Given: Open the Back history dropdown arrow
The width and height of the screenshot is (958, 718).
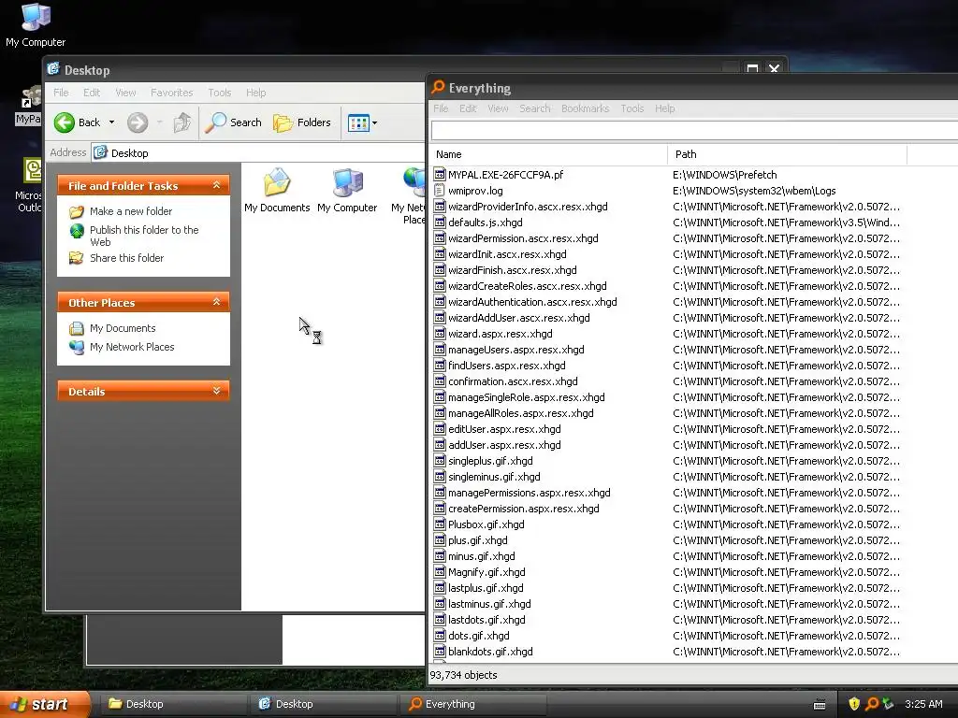Looking at the screenshot, I should [112, 122].
